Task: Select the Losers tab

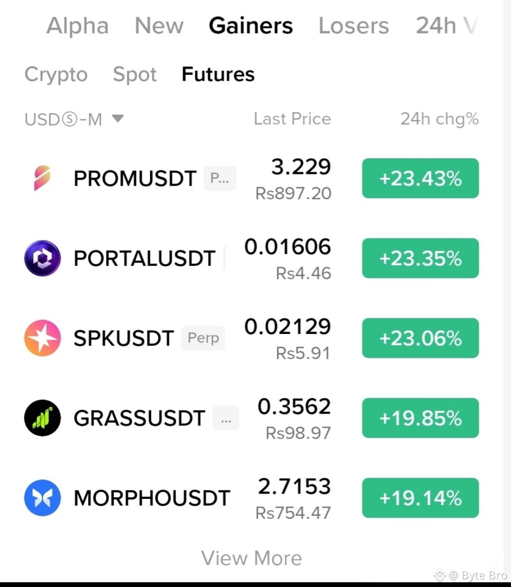Action: [x=354, y=26]
